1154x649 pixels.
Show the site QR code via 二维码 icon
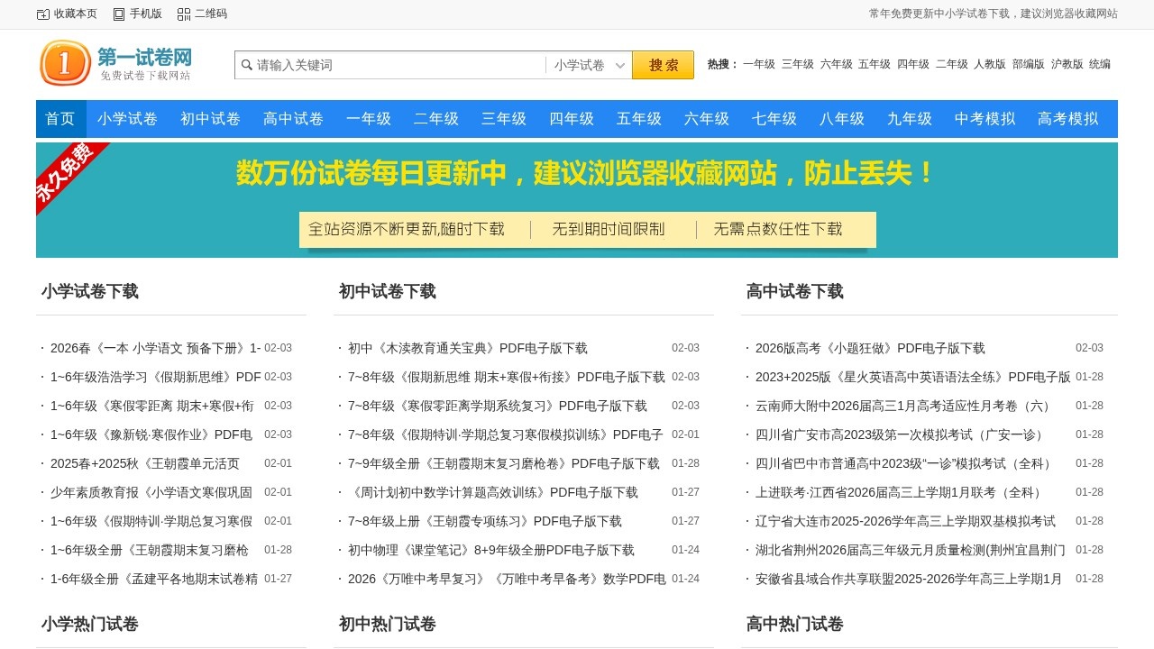[x=183, y=14]
